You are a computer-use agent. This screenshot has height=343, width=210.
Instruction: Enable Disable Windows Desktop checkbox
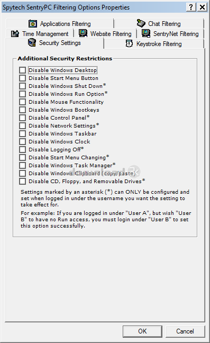pyautogui.click(x=22, y=70)
